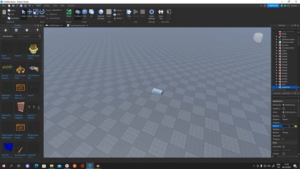300x169 pixels.
Task: Open the Toolbox Recent clock icon
Action: [27, 30]
